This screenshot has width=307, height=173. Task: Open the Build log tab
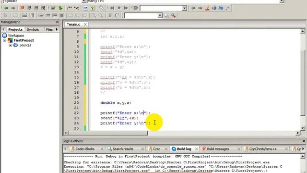click(x=184, y=149)
